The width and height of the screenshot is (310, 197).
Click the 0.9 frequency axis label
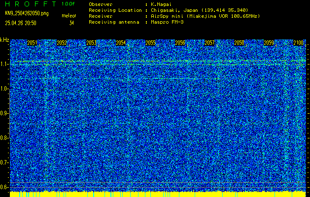3,113
